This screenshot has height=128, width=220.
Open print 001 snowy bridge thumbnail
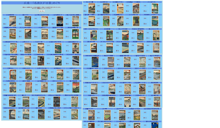tap(13, 21)
